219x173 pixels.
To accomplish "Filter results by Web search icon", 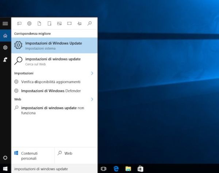I will coord(89,23).
